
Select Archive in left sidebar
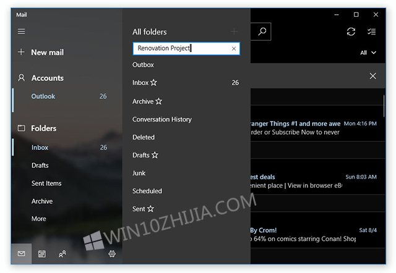coord(67,201)
